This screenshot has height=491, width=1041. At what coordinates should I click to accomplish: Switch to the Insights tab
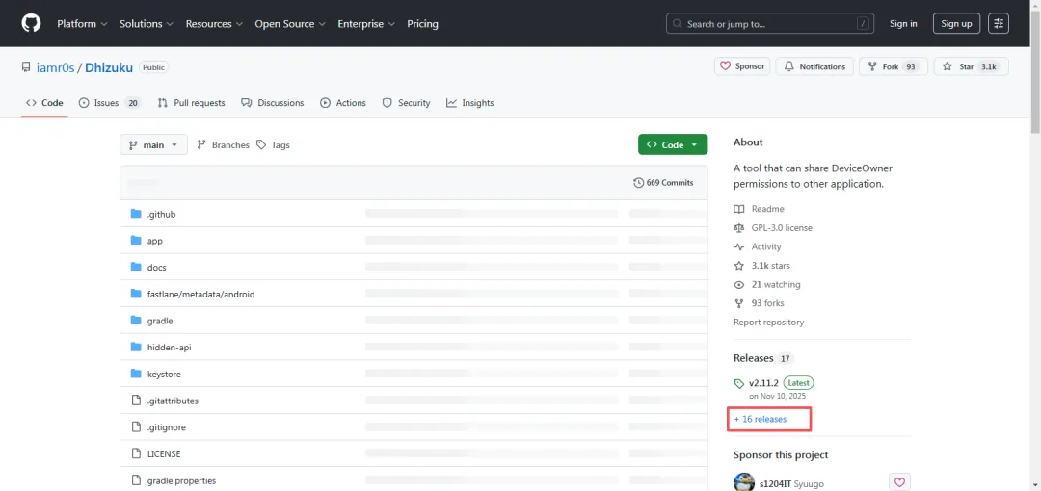470,103
